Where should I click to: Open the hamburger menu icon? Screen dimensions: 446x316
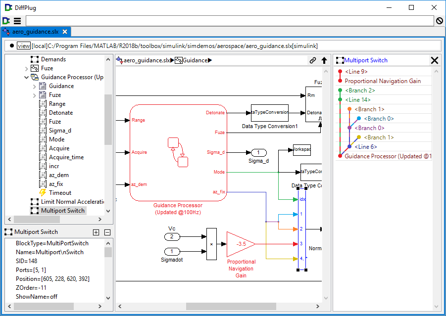(x=17, y=21)
